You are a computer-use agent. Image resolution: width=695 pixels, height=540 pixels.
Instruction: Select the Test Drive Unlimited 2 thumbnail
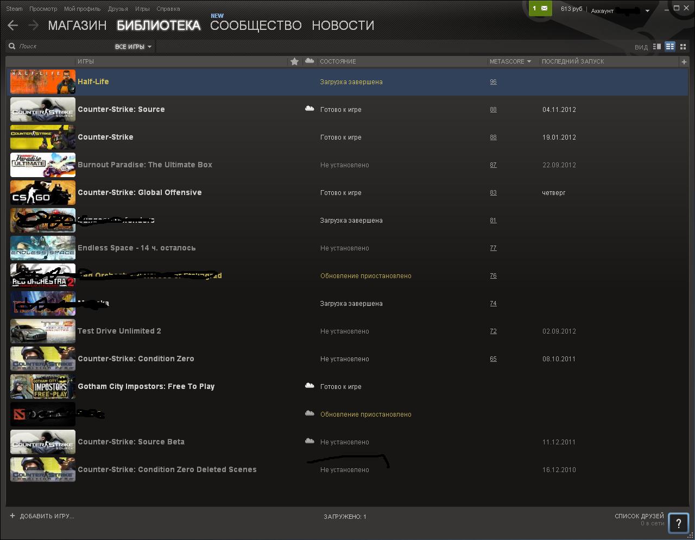point(43,331)
